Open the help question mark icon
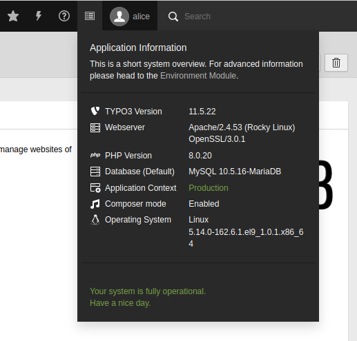This screenshot has width=357, height=341. tap(64, 16)
